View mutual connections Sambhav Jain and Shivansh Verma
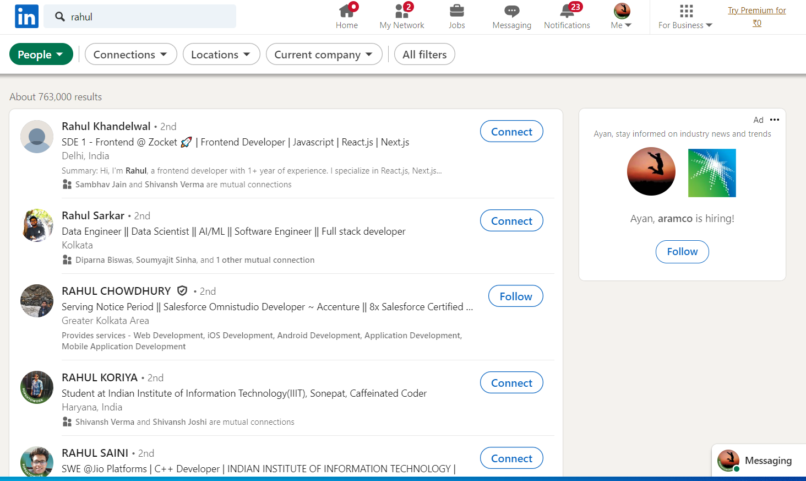The image size is (806, 481). pos(183,185)
